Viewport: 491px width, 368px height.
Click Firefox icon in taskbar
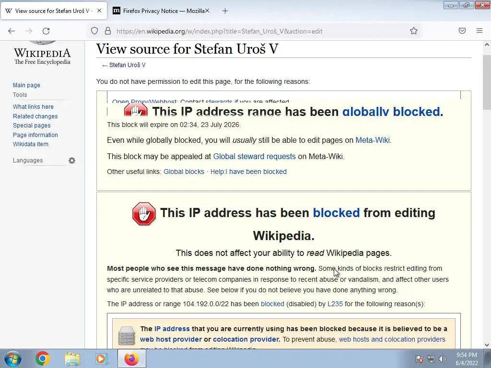tap(131, 358)
